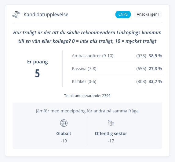
Task: Click the 38,9 % ambassador percentage
Action: point(155,56)
